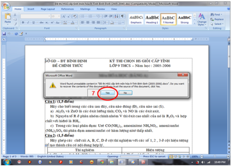The height and width of the screenshot is (166, 231).
Task: Zoom out with the minus button
Action: click(x=201, y=156)
